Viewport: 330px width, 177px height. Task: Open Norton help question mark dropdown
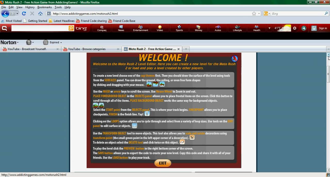30,42
